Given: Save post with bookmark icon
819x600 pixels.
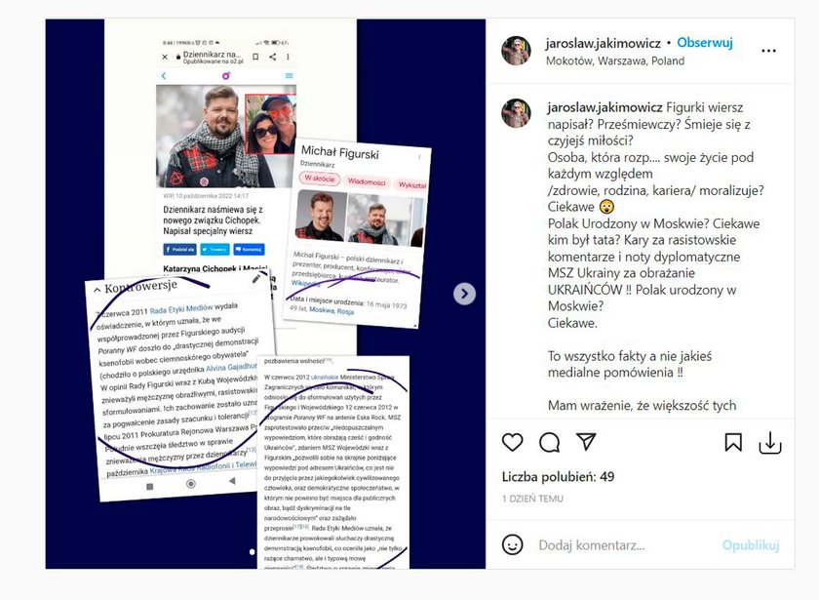Looking at the screenshot, I should click(733, 443).
